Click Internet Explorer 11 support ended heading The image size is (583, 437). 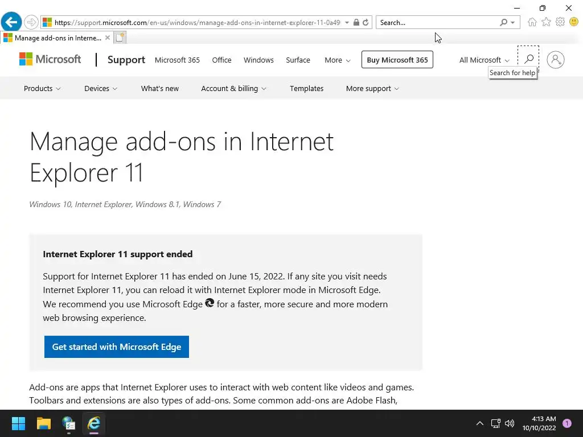pyautogui.click(x=118, y=254)
